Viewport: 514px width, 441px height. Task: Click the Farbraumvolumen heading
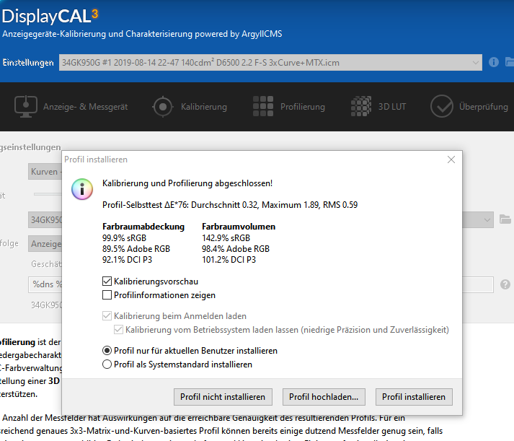pyautogui.click(x=239, y=227)
